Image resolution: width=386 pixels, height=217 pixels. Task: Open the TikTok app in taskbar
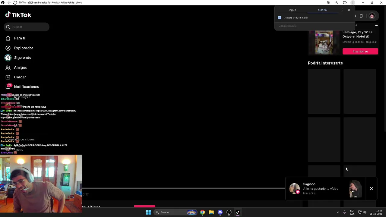[238, 212]
